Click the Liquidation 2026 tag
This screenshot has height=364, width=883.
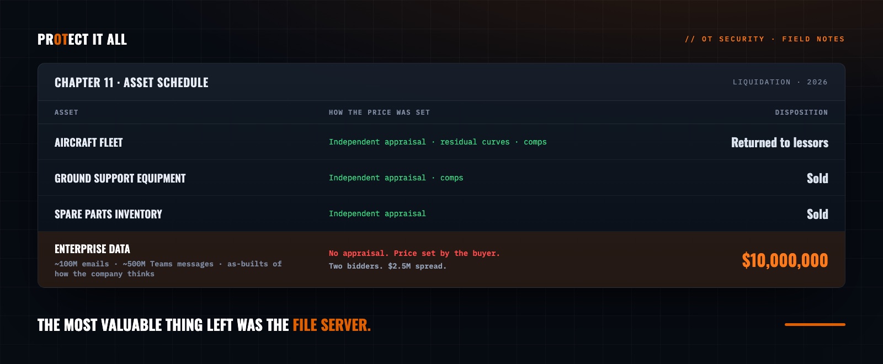pos(780,82)
